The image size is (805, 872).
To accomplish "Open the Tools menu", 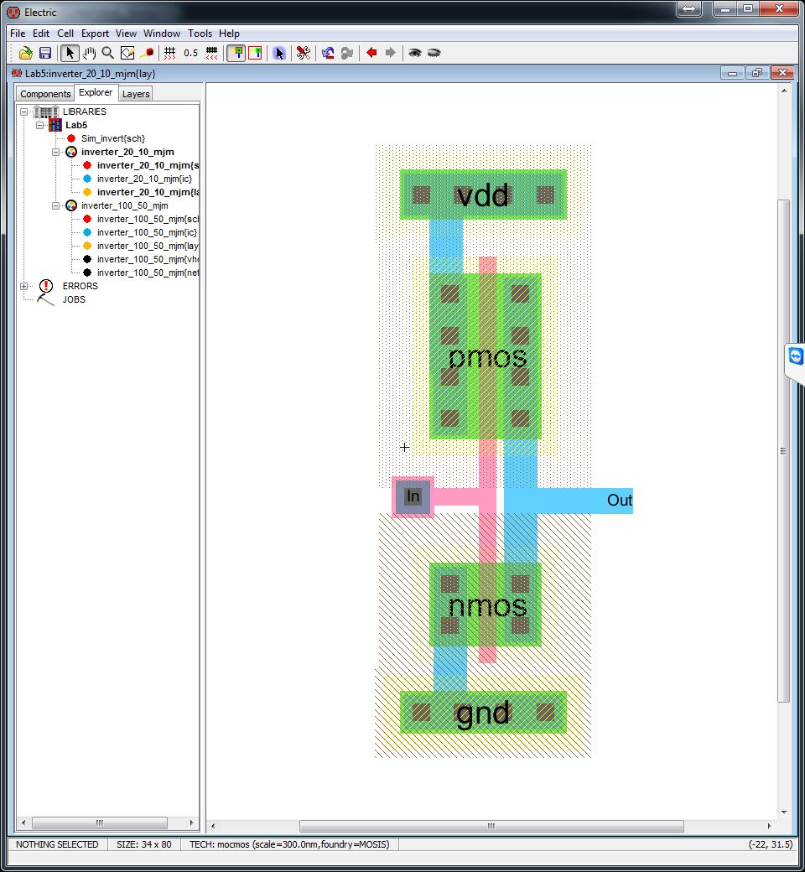I will 200,34.
